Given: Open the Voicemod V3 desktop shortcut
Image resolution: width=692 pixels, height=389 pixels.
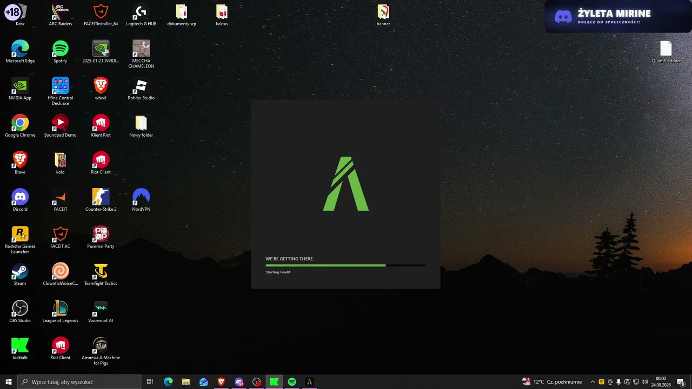Looking at the screenshot, I should (101, 312).
